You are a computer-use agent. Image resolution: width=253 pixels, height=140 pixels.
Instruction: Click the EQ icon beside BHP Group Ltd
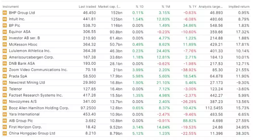point(5,13)
